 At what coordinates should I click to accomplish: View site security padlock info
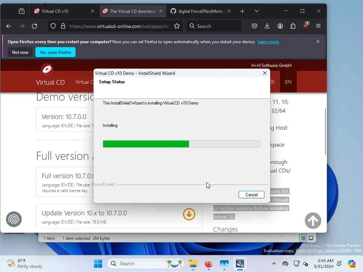63,26
